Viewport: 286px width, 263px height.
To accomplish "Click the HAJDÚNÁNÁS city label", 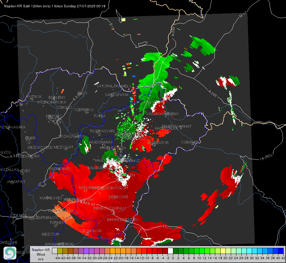I will 101,142.
